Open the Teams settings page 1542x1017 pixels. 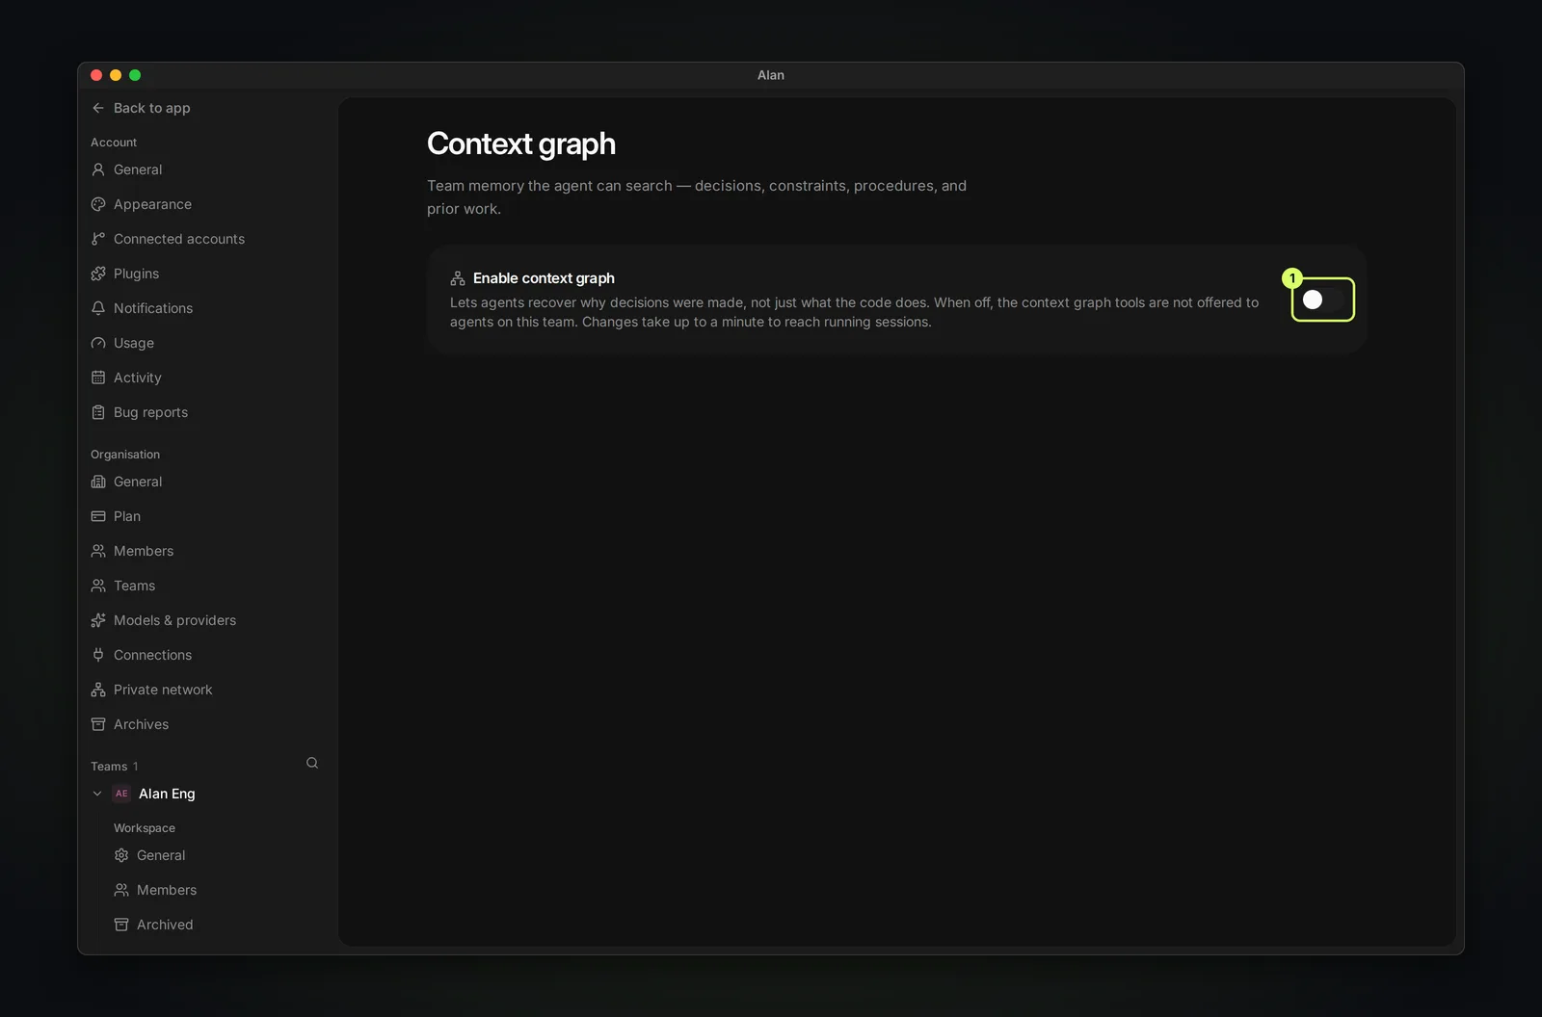(x=134, y=586)
